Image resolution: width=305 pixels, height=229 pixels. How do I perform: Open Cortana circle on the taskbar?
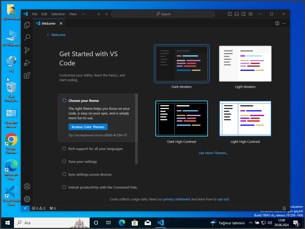point(96,223)
